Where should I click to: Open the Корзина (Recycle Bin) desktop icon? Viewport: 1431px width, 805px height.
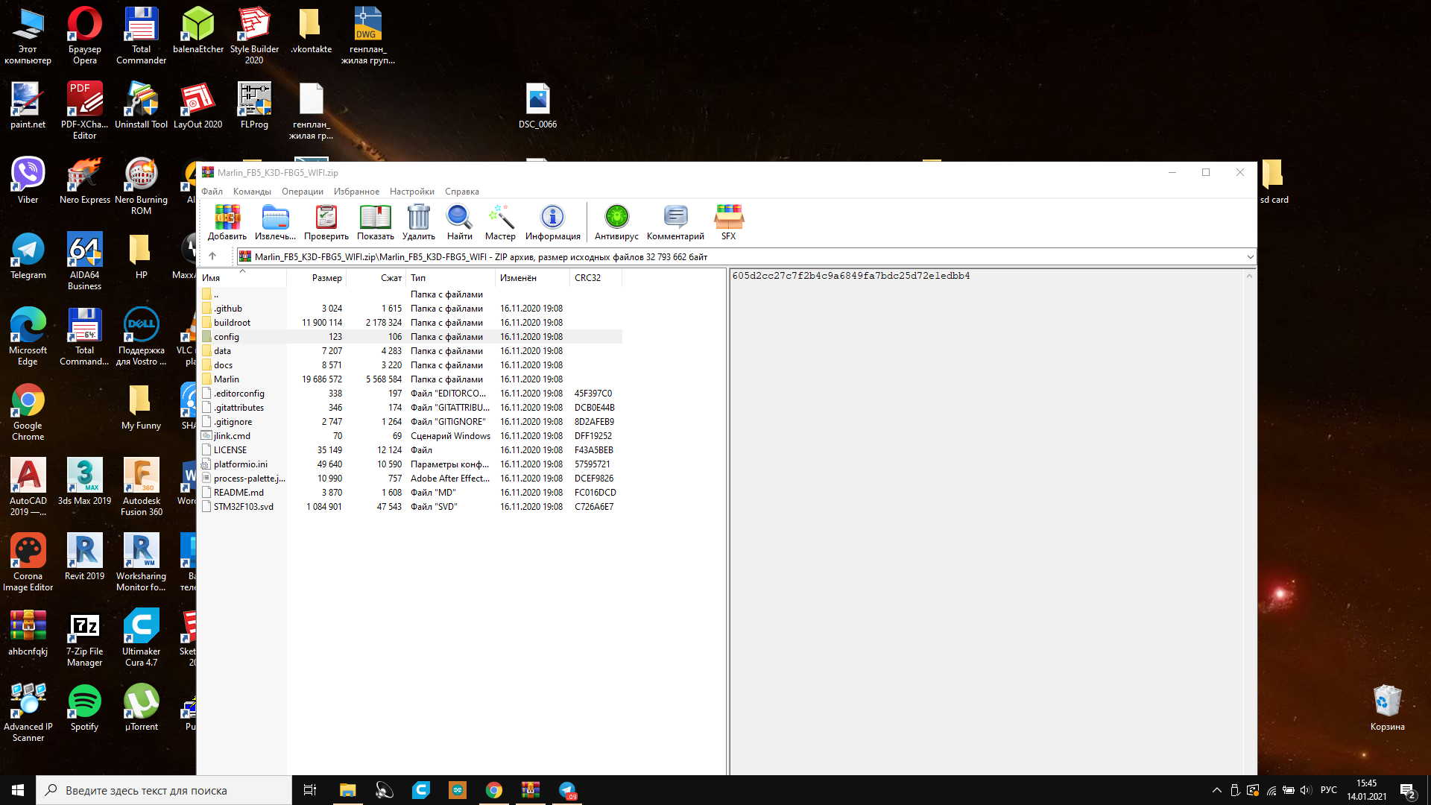coord(1387,708)
